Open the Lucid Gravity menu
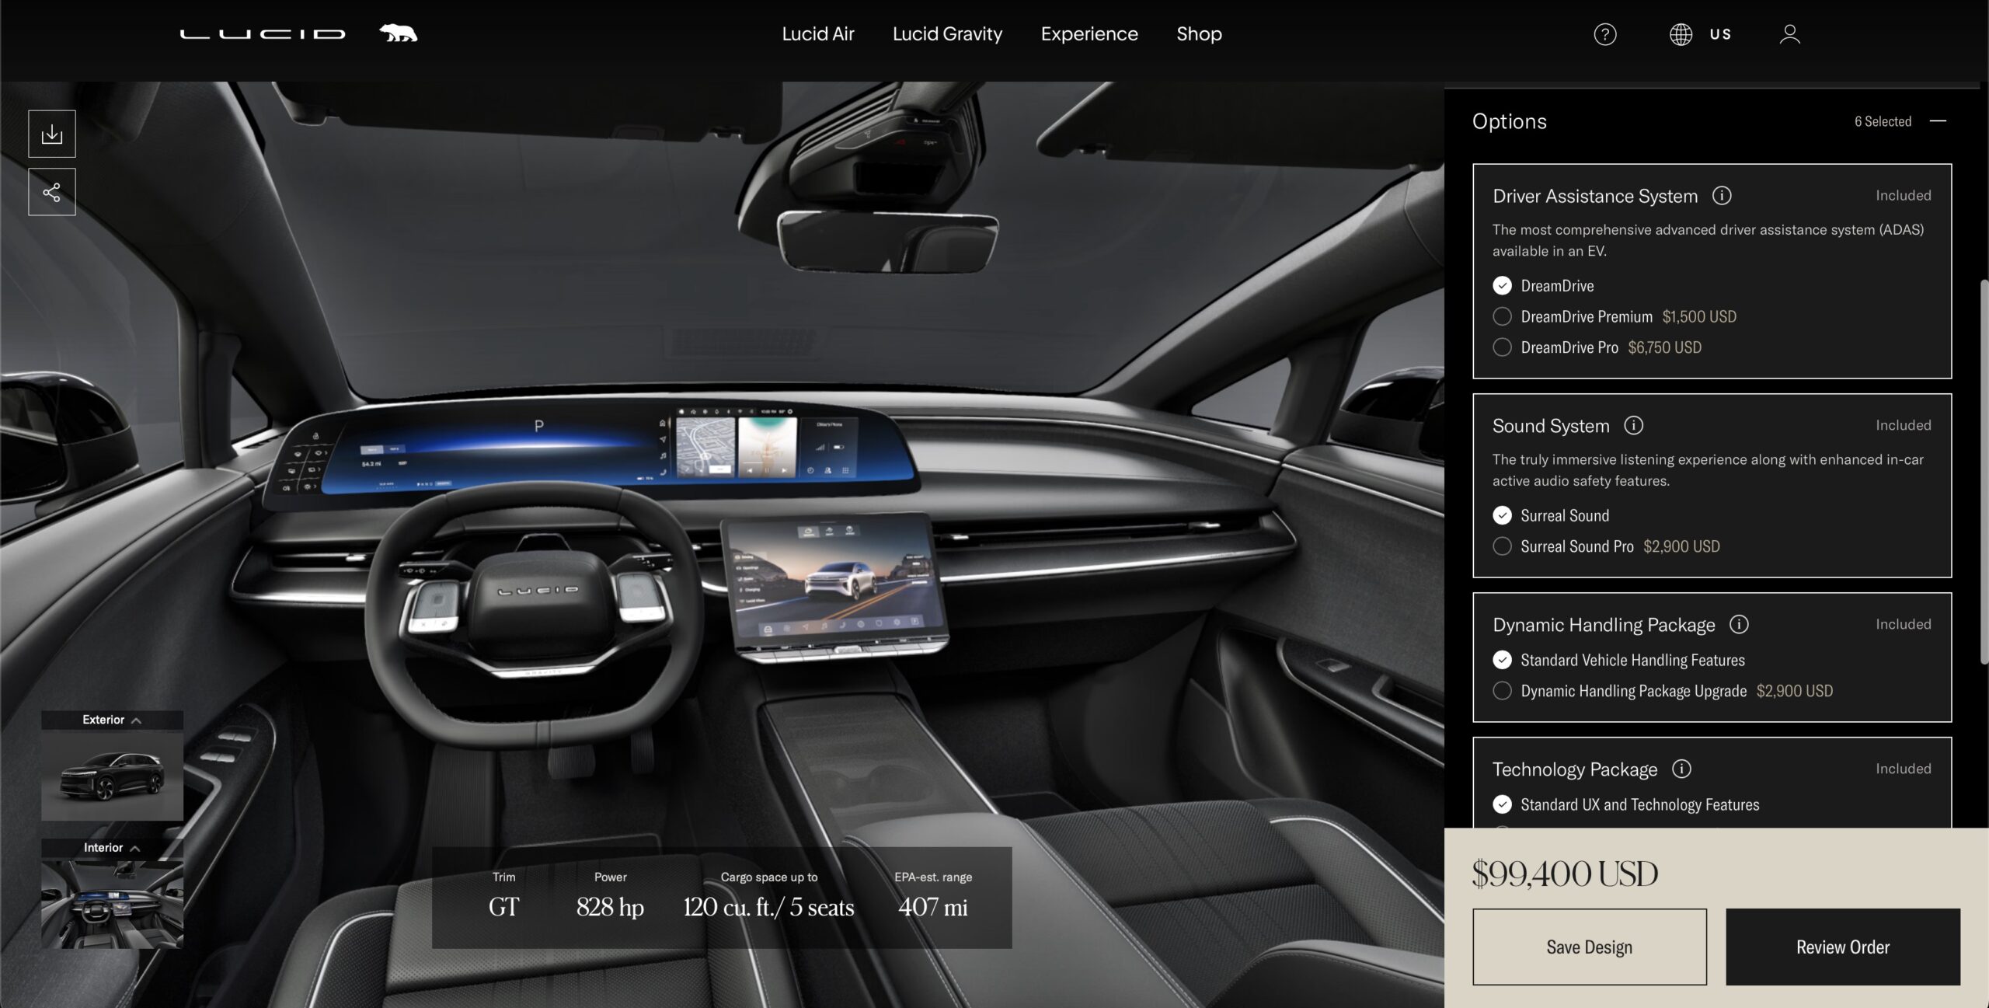This screenshot has height=1008, width=1989. (947, 34)
